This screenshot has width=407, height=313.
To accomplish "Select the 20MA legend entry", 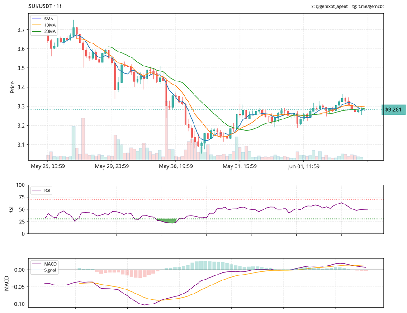I will click(x=43, y=31).
